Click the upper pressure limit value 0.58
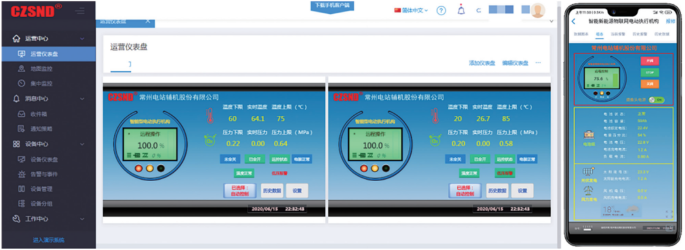The height and width of the screenshot is (250, 685). [x=506, y=144]
